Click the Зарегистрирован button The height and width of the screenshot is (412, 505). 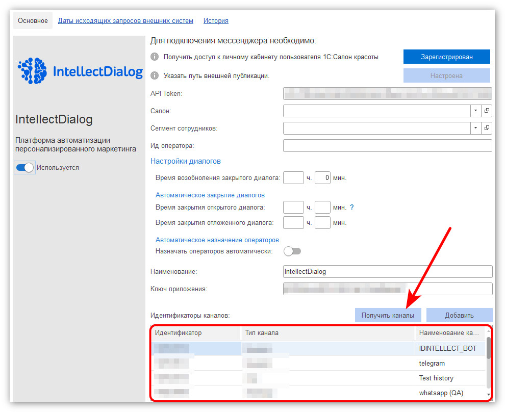pyautogui.click(x=447, y=57)
